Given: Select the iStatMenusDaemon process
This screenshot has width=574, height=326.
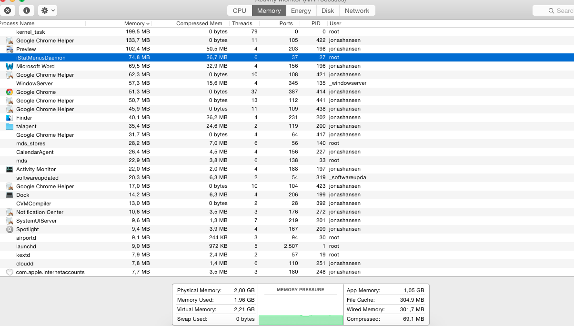Looking at the screenshot, I should click(x=287, y=58).
